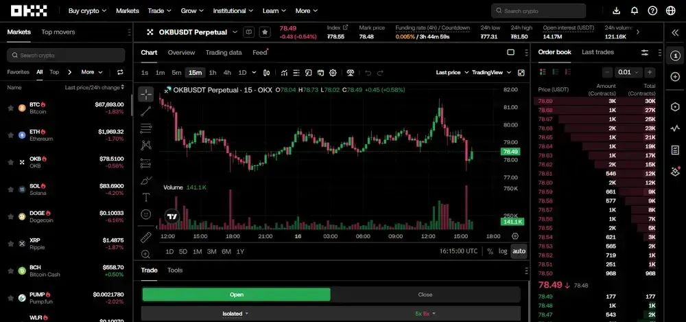Open the Buy crypto dropdown menu

tap(87, 11)
